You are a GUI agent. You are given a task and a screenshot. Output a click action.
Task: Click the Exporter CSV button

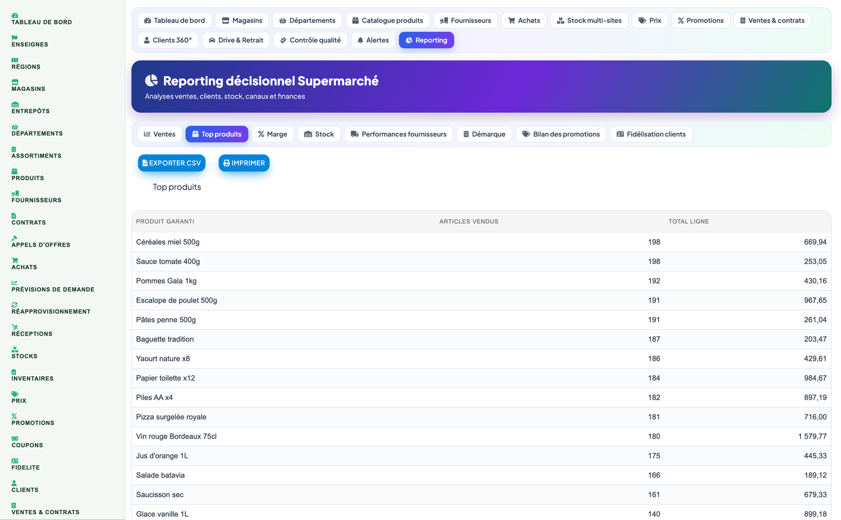pos(172,163)
